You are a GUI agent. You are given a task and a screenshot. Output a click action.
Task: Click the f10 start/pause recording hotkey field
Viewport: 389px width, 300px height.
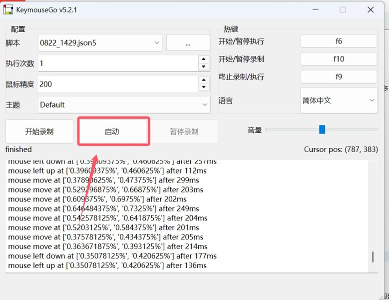tap(339, 59)
